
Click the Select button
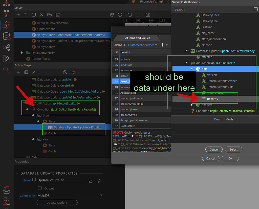click(x=233, y=150)
